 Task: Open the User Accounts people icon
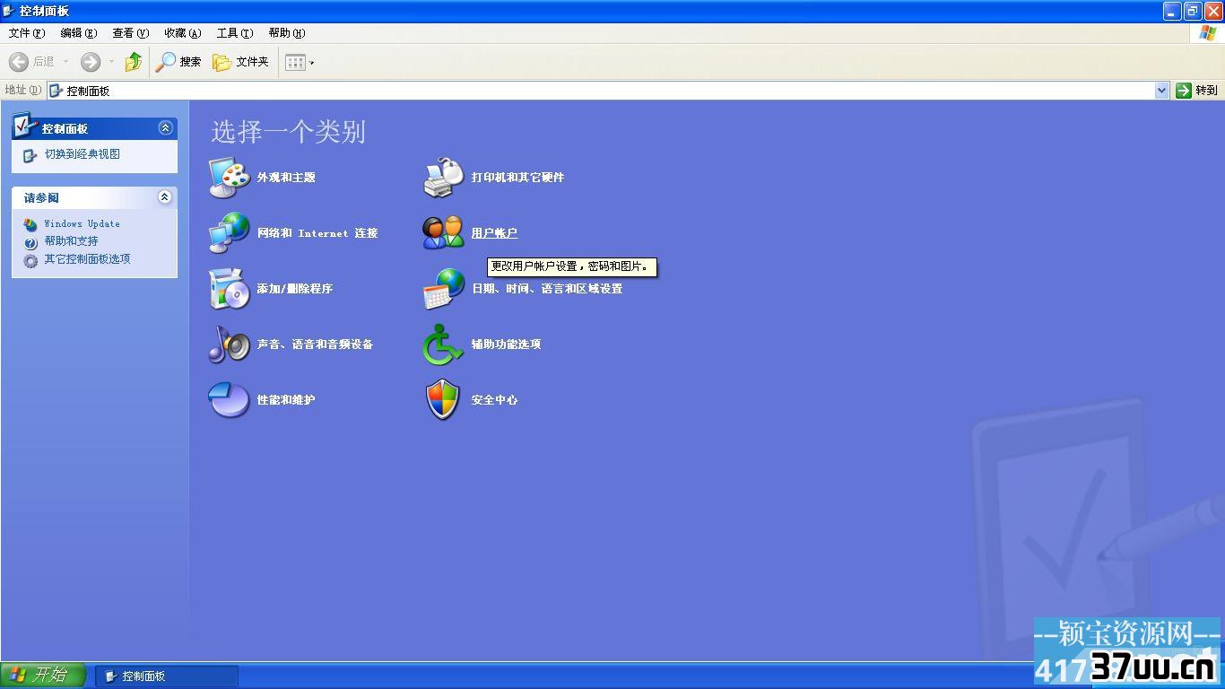pos(444,232)
